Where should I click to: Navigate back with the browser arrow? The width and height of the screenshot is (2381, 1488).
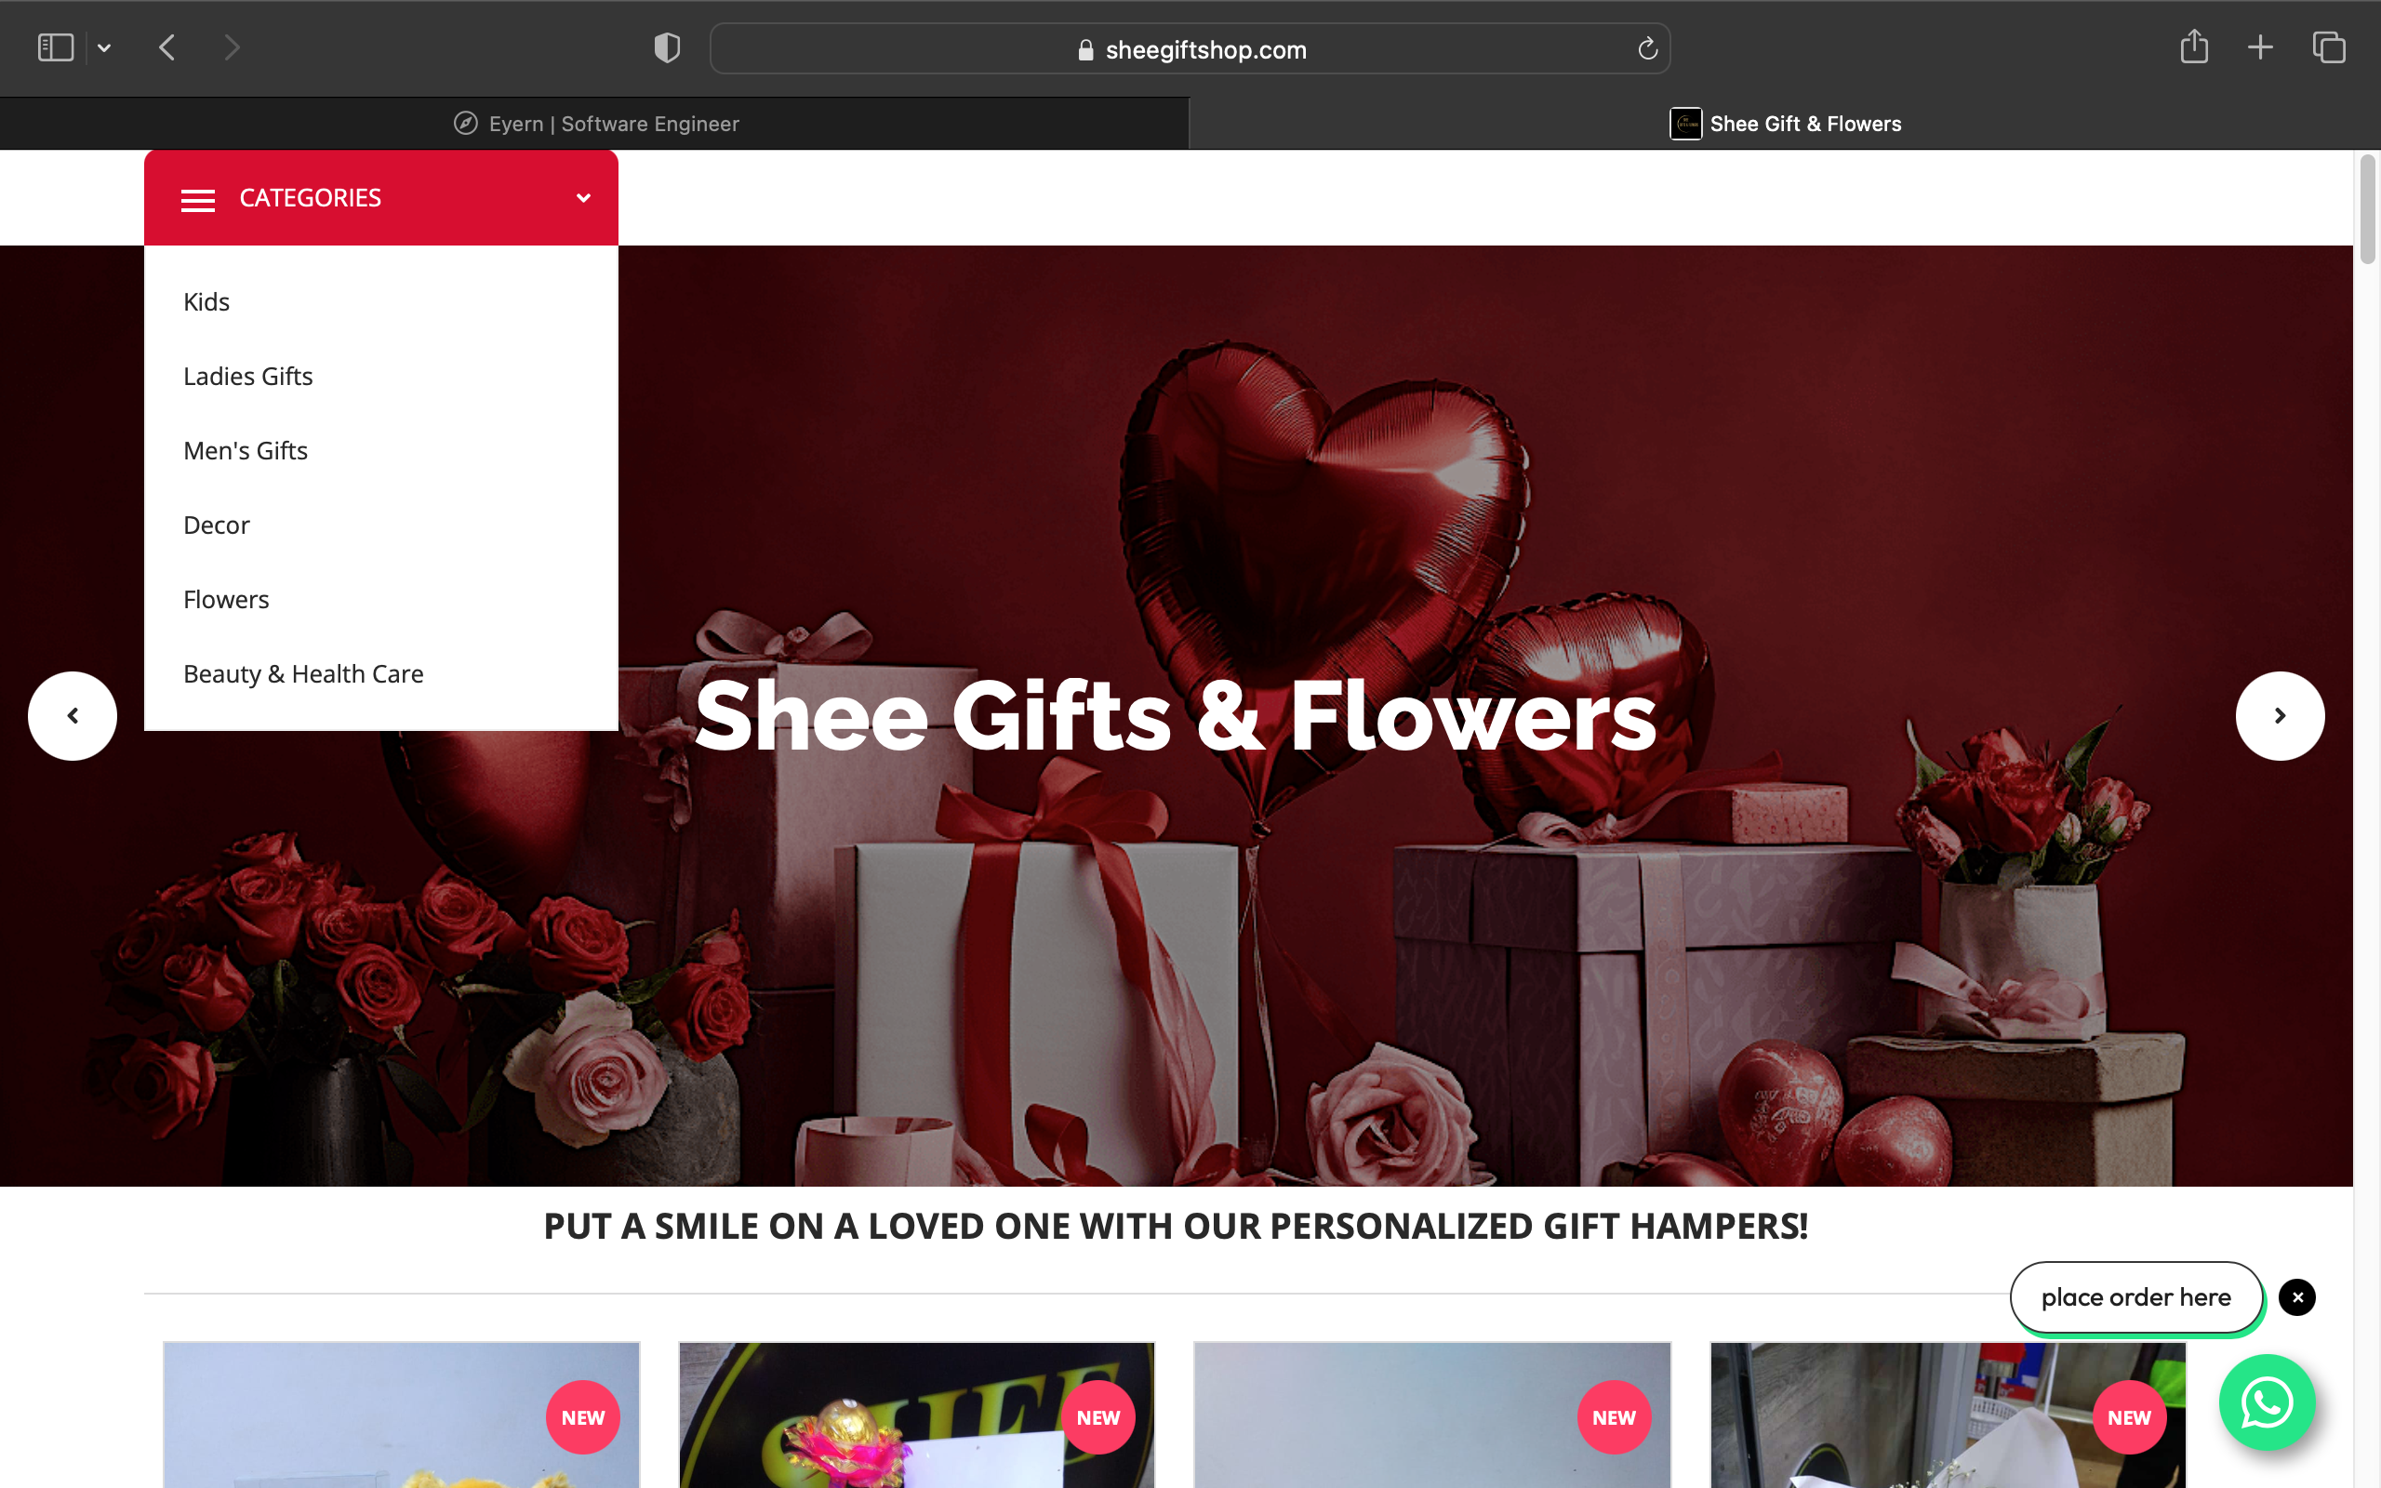point(167,47)
